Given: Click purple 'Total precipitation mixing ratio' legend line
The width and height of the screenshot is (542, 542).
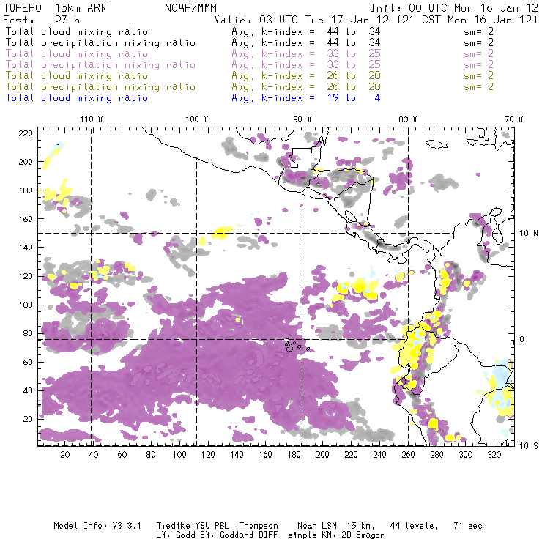Looking at the screenshot, I should click(100, 65).
